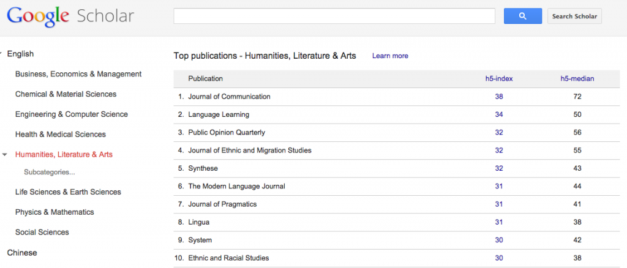Click the Search Scholar button
Image resolution: width=627 pixels, height=268 pixels.
[x=574, y=16]
